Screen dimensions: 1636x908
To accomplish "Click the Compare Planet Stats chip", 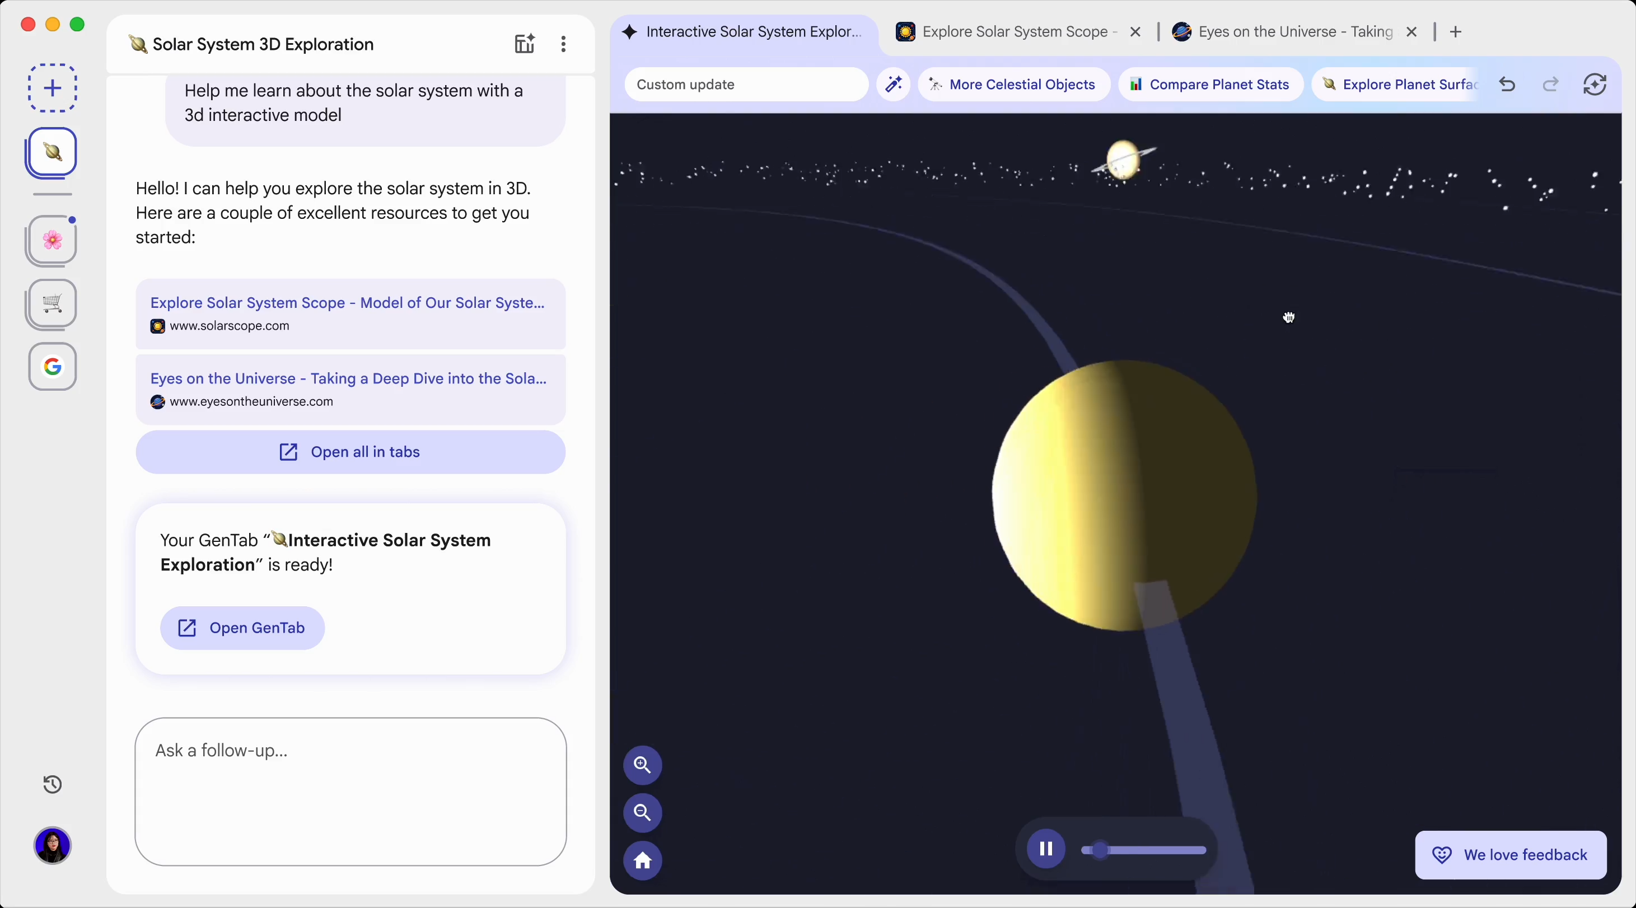I will coord(1210,85).
